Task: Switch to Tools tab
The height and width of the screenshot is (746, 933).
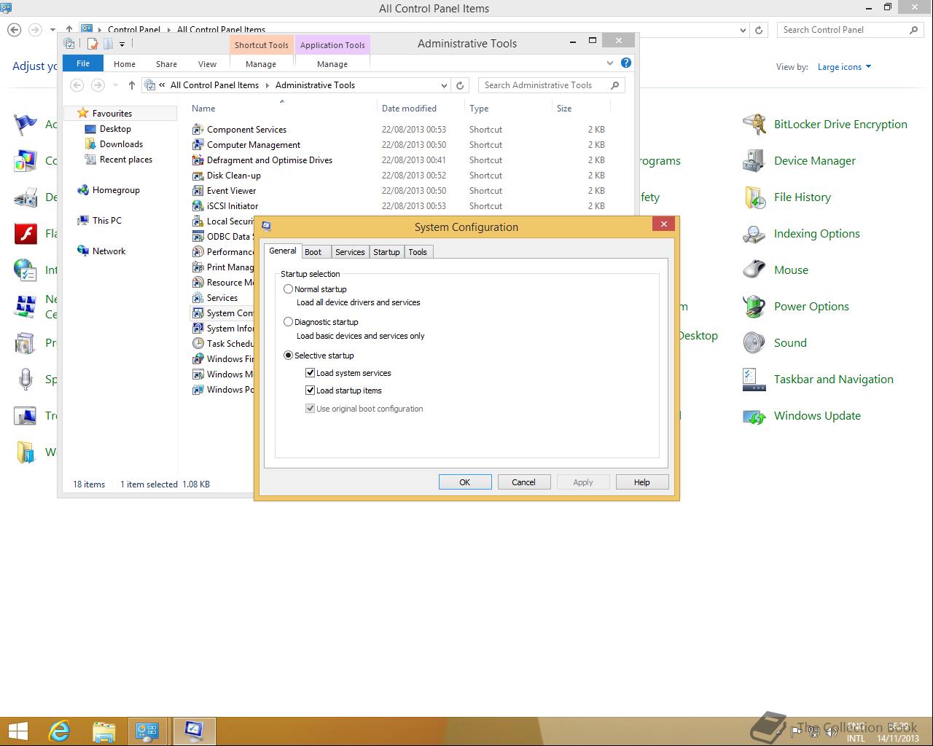Action: 418,252
